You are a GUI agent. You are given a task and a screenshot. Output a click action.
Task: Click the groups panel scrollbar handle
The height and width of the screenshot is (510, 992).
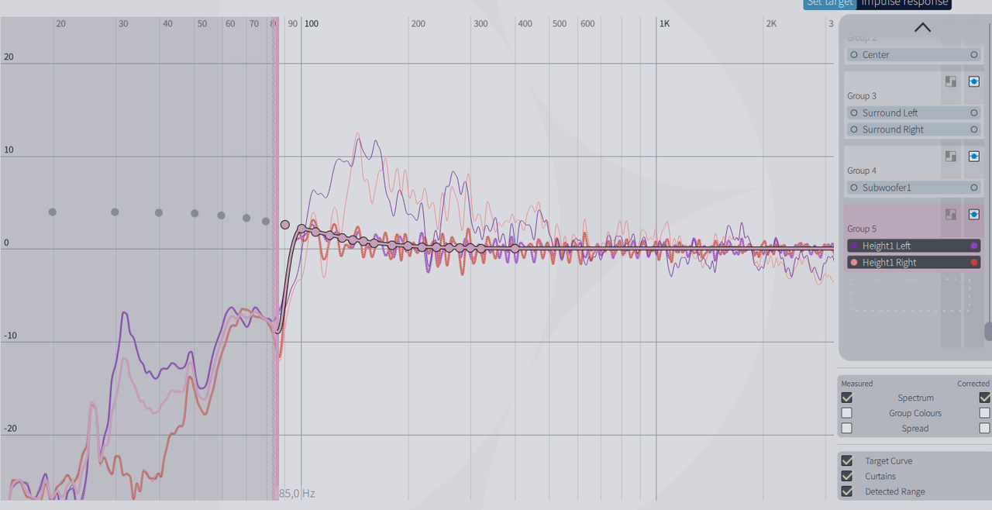point(988,332)
